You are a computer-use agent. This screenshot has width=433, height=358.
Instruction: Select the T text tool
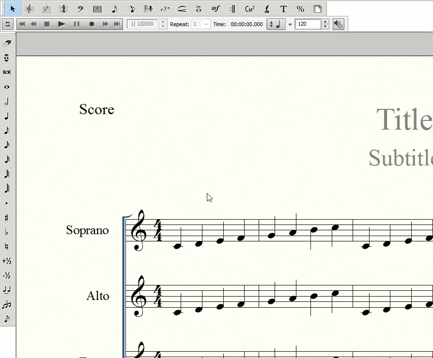click(x=283, y=9)
